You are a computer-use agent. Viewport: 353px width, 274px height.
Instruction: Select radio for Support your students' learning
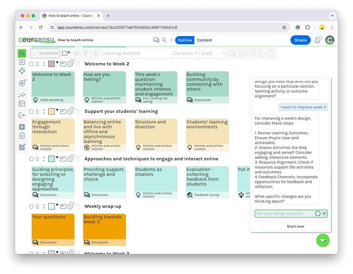tap(31, 111)
